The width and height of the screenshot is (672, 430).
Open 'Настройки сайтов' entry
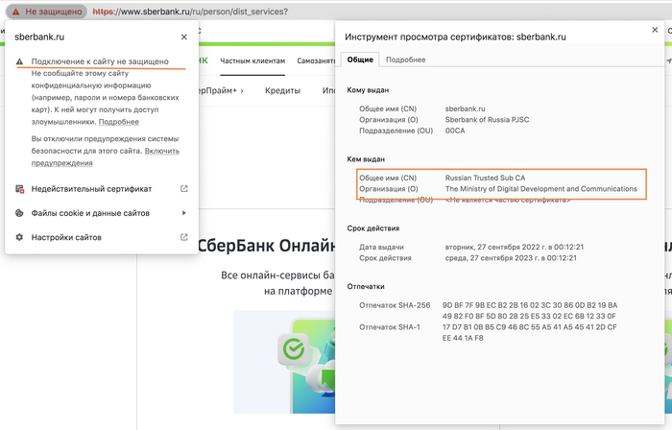coord(102,237)
